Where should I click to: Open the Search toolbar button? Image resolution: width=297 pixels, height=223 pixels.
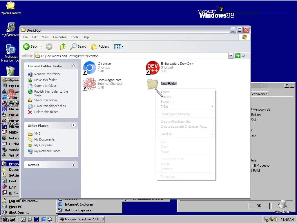point(79,46)
